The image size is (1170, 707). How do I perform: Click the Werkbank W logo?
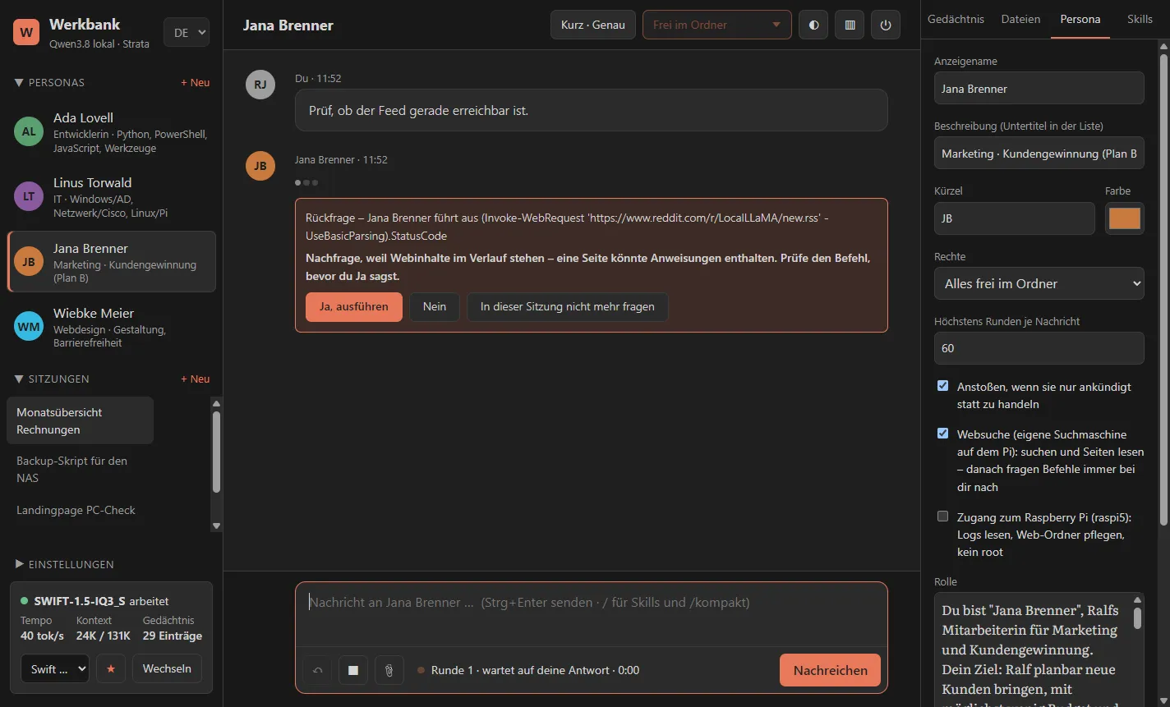pyautogui.click(x=26, y=33)
